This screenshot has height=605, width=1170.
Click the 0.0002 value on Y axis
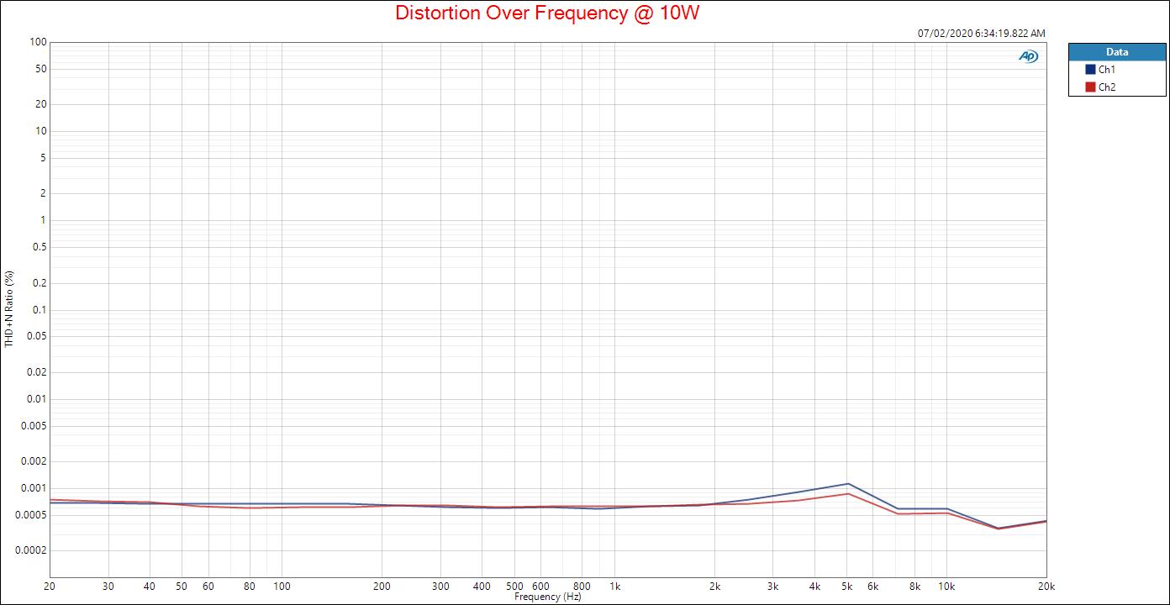[32, 550]
